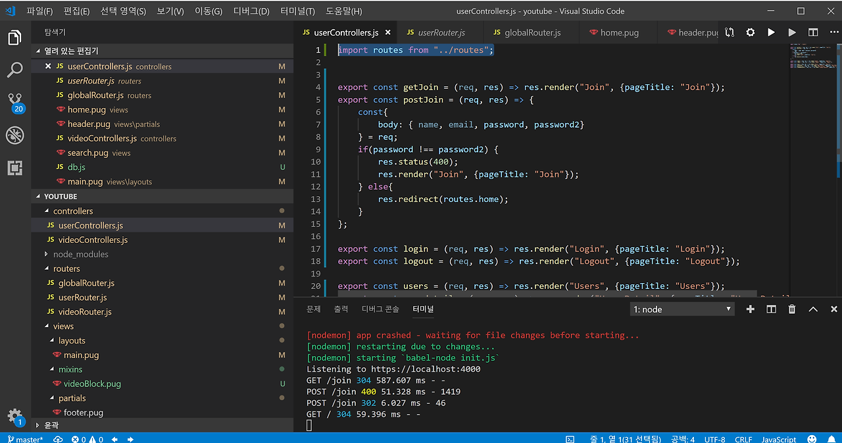Click the master* branch in status bar
Viewport: 842px width, 443px height.
[x=25, y=439]
